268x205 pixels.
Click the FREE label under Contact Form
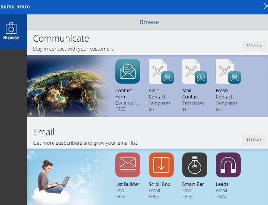[x=120, y=109]
